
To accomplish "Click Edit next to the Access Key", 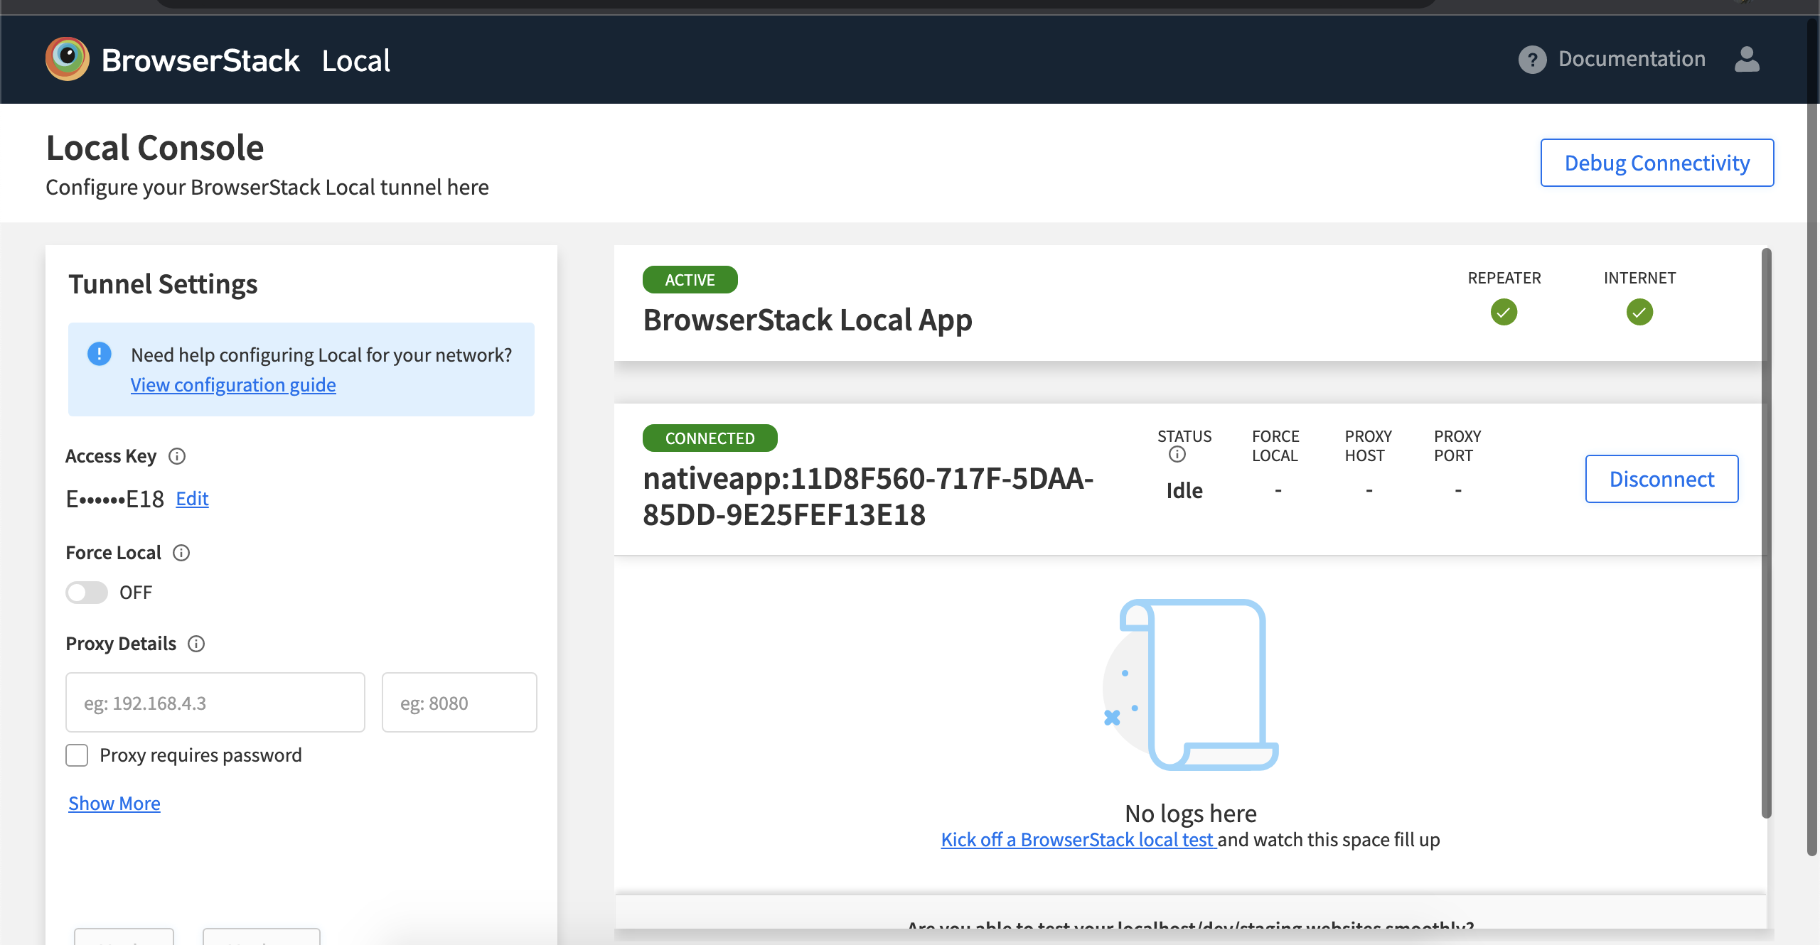I will click(x=192, y=499).
